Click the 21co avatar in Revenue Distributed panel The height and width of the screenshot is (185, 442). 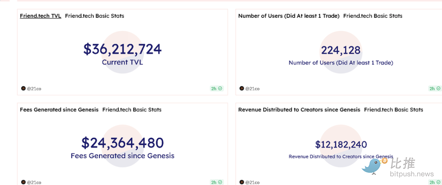click(242, 182)
